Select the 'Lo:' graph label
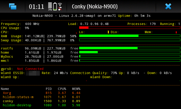The height and width of the screenshot is (109, 181). tap(82, 32)
